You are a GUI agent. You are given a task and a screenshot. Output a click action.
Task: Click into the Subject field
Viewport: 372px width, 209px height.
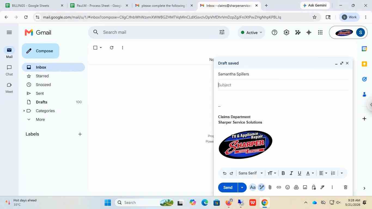point(283,85)
